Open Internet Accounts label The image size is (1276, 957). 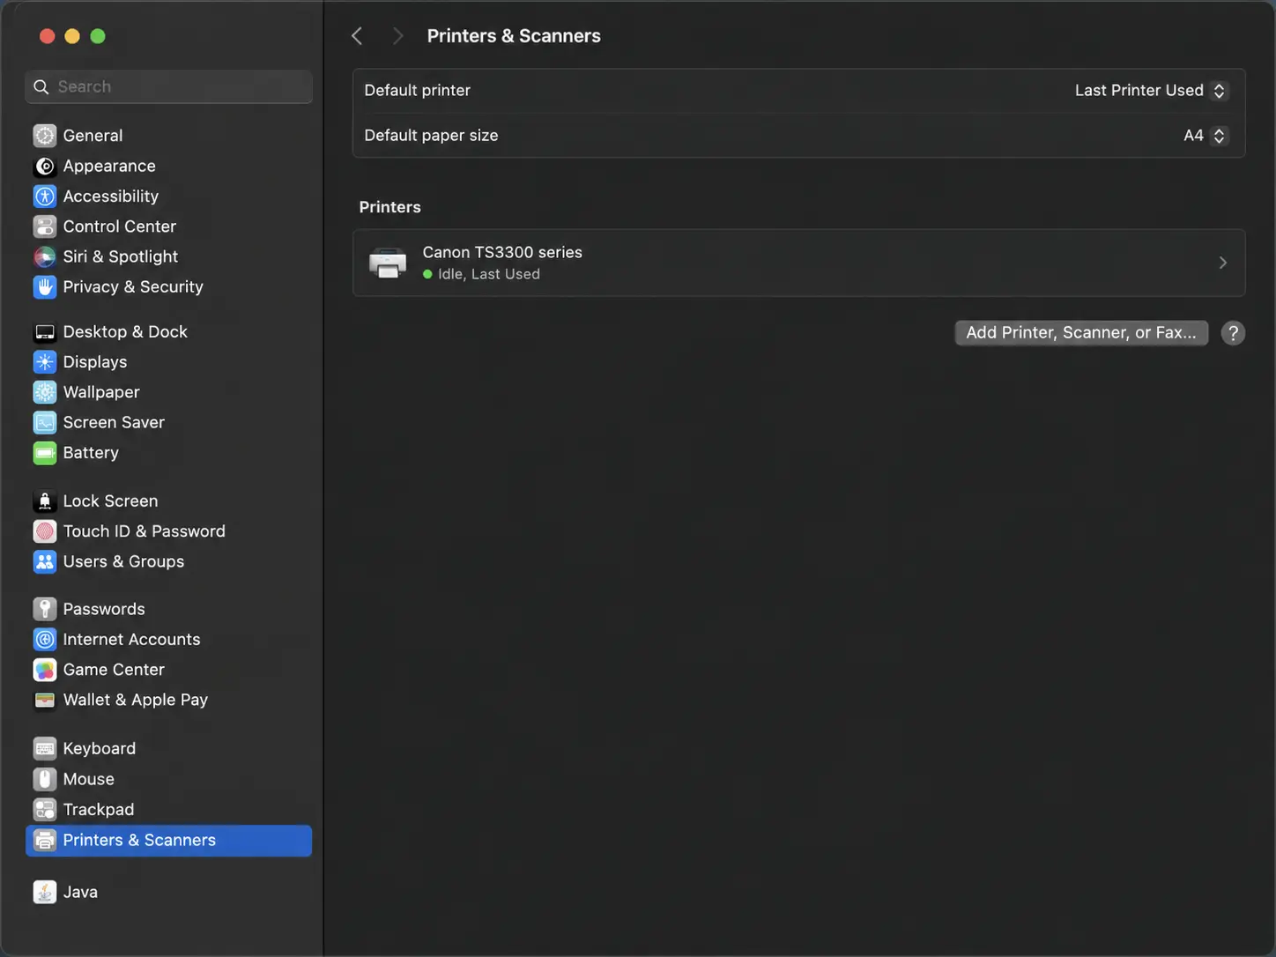[x=132, y=640]
